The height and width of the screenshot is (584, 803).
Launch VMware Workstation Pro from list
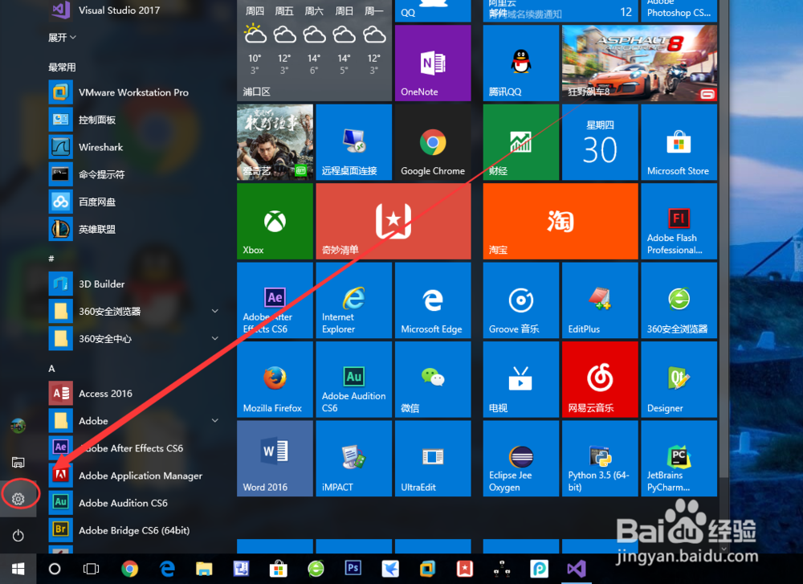pyautogui.click(x=135, y=92)
